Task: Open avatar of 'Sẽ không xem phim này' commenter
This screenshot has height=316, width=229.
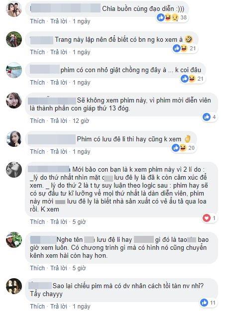Action: [14, 101]
